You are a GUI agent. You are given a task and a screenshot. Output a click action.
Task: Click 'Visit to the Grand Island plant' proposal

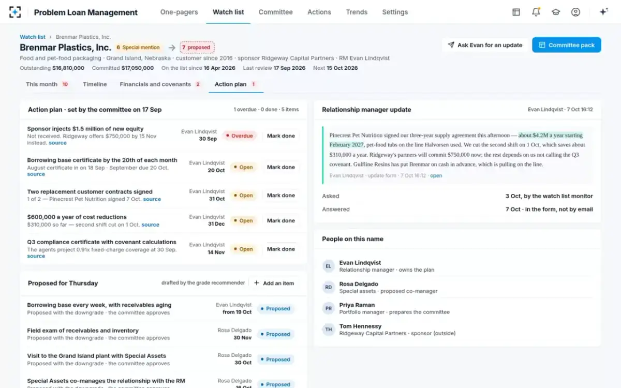(97, 356)
